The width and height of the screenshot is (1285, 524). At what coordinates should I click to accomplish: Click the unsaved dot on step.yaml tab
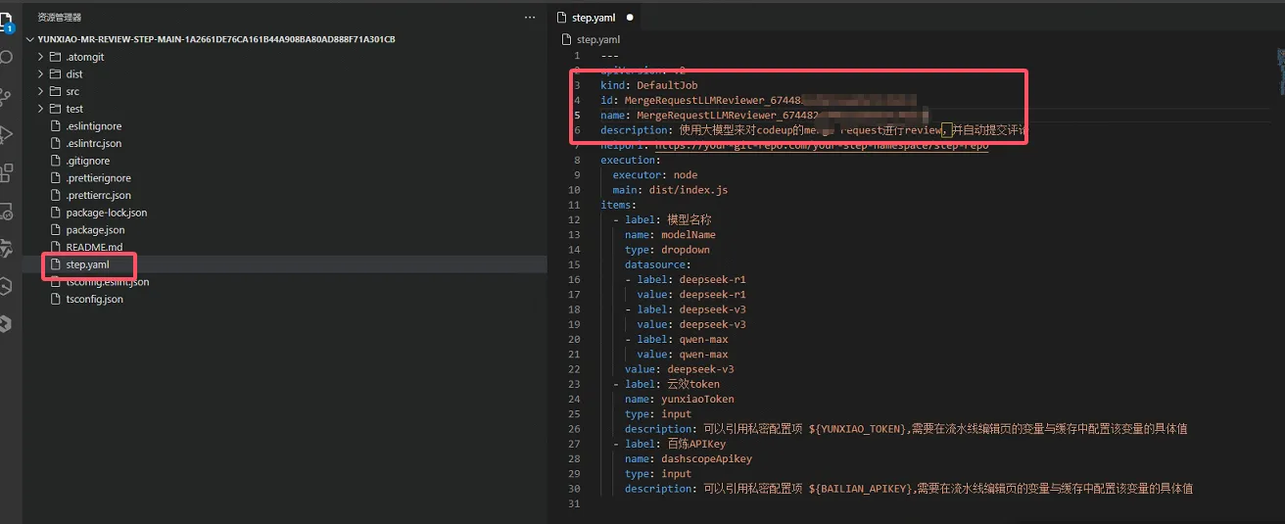629,18
